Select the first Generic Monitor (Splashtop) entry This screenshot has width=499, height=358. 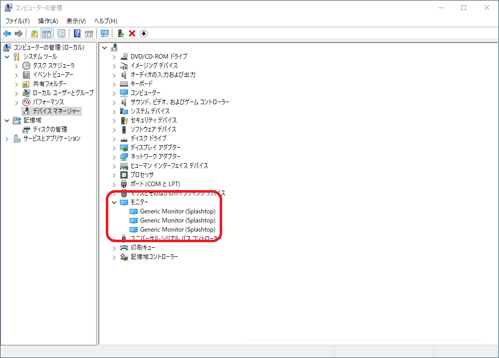coord(177,211)
